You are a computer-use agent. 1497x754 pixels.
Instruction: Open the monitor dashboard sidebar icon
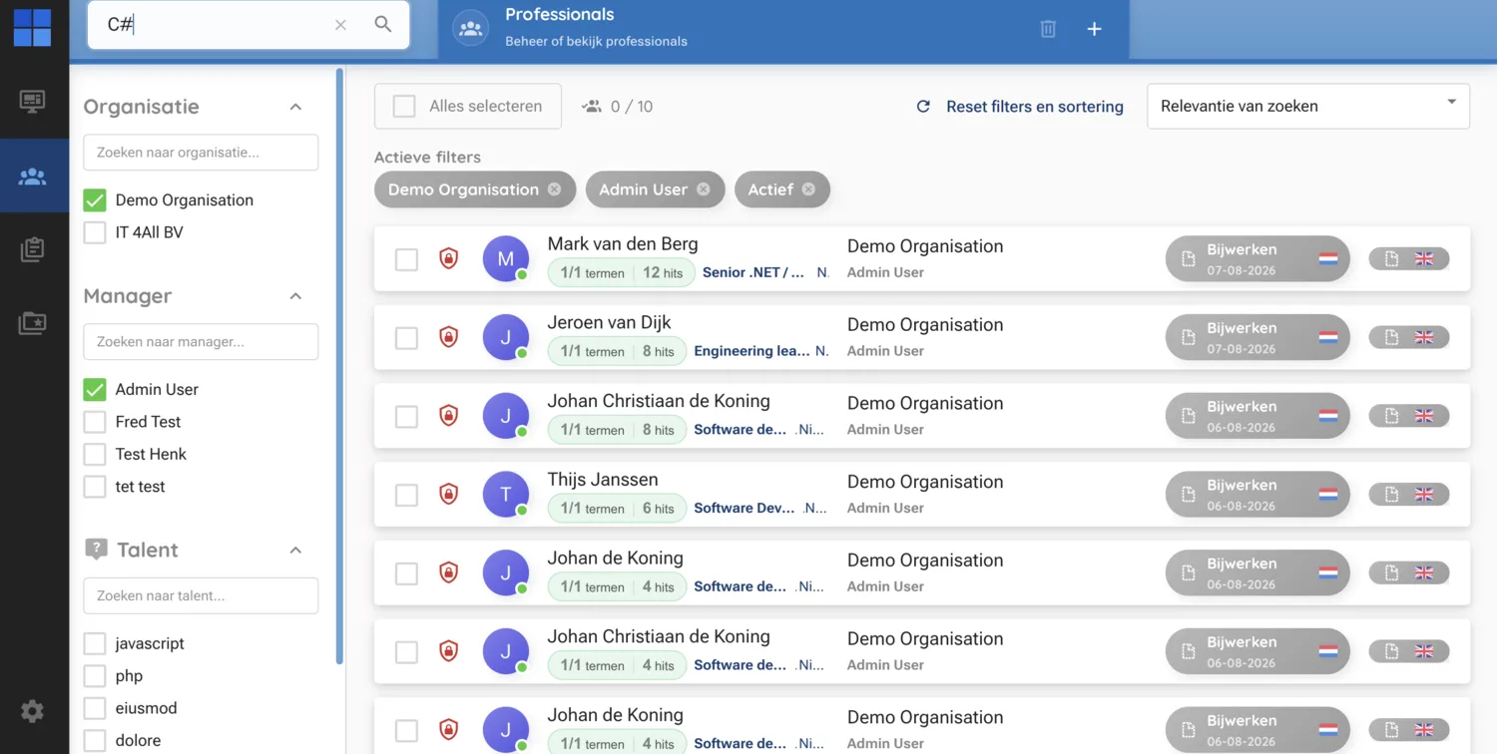point(32,102)
